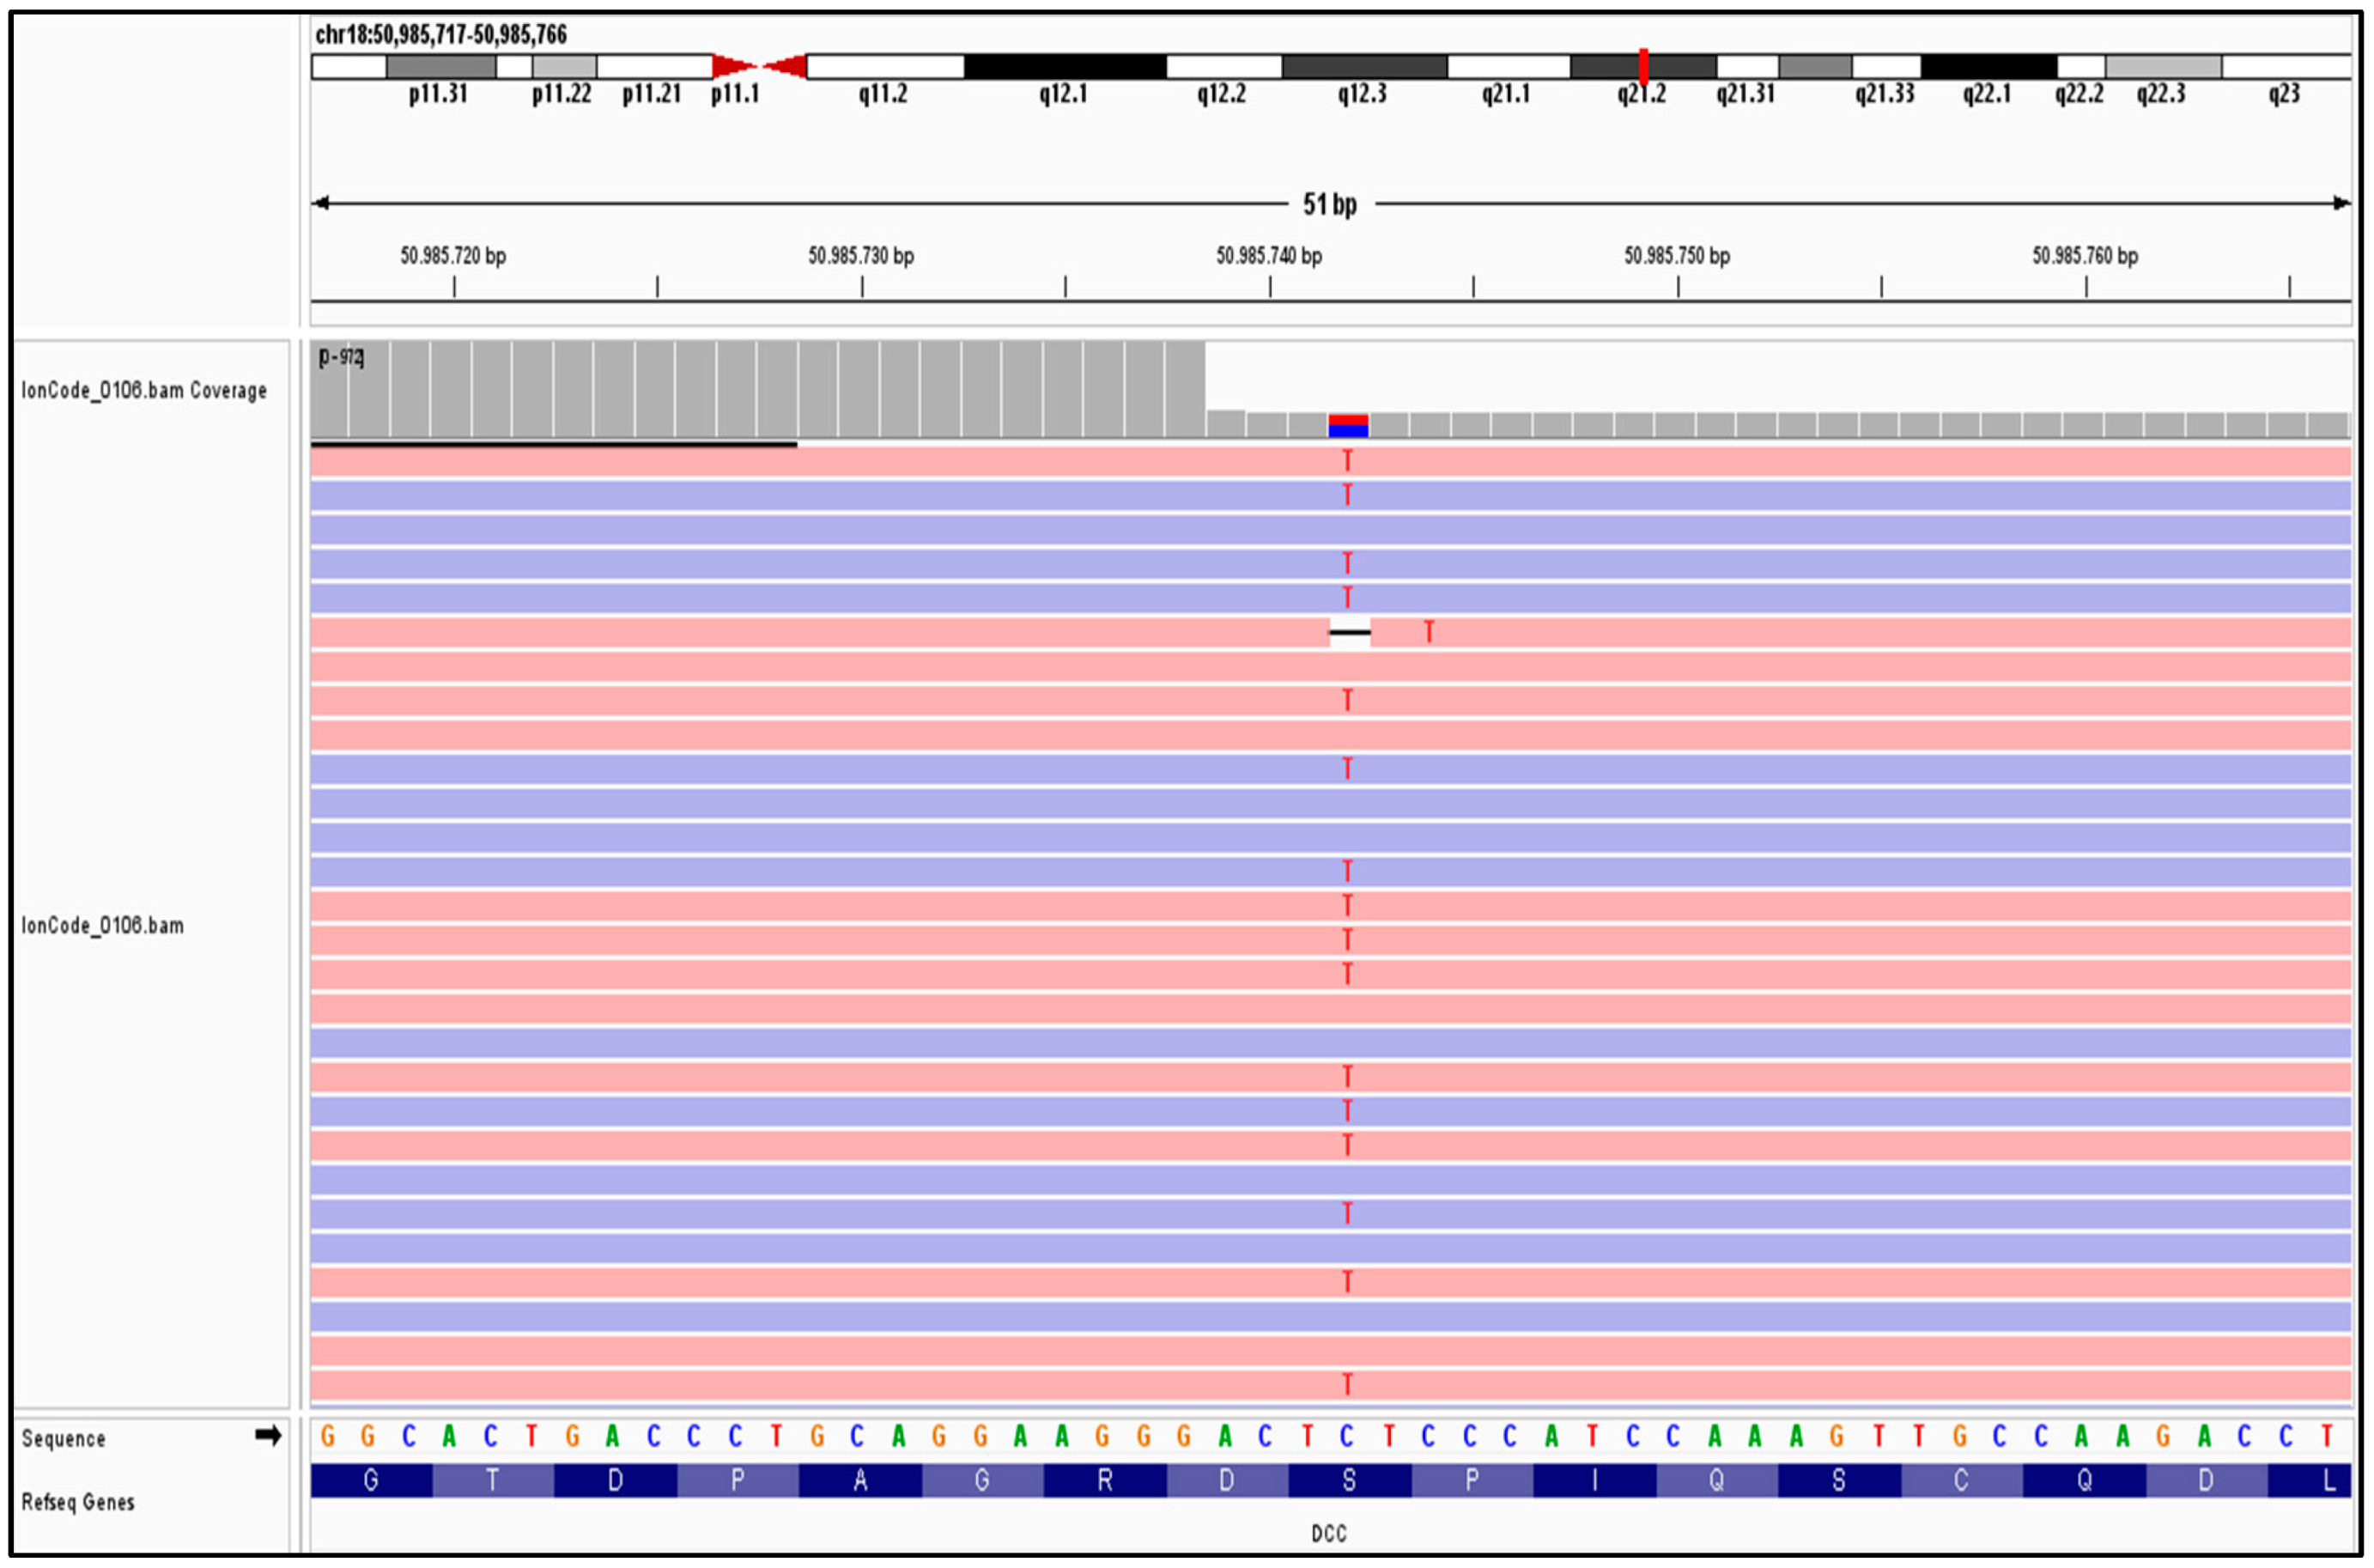Click the T mismatch in topmost read

click(1347, 461)
